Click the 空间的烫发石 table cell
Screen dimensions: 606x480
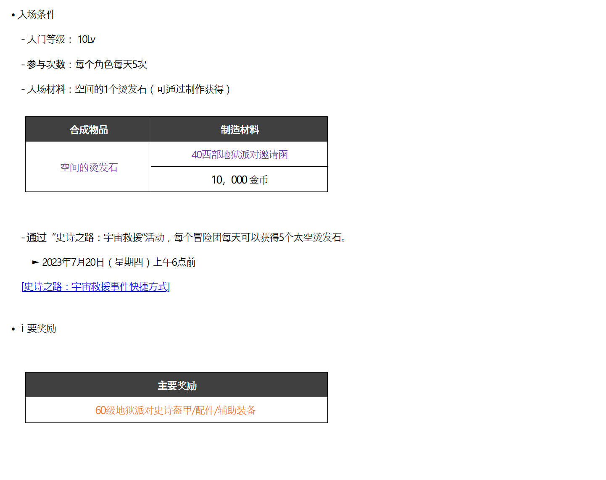[x=88, y=167]
